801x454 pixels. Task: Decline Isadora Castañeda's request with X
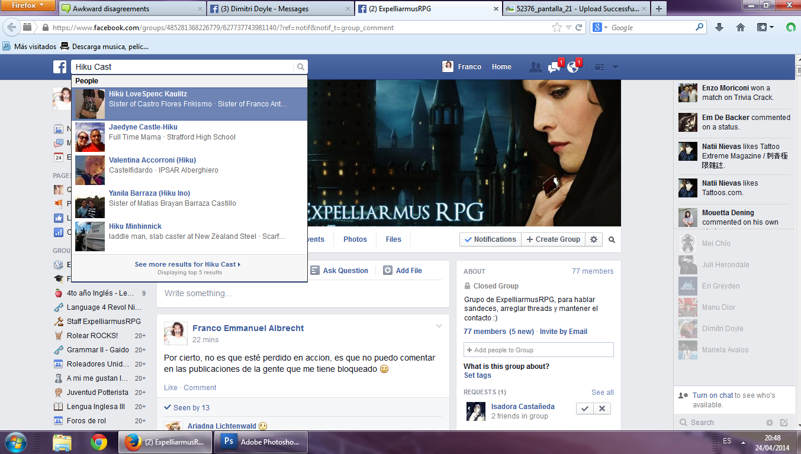[602, 408]
